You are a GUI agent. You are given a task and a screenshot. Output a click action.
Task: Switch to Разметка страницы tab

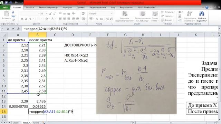click(x=48, y=8)
